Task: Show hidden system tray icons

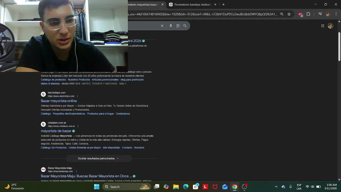Action: 276,187
